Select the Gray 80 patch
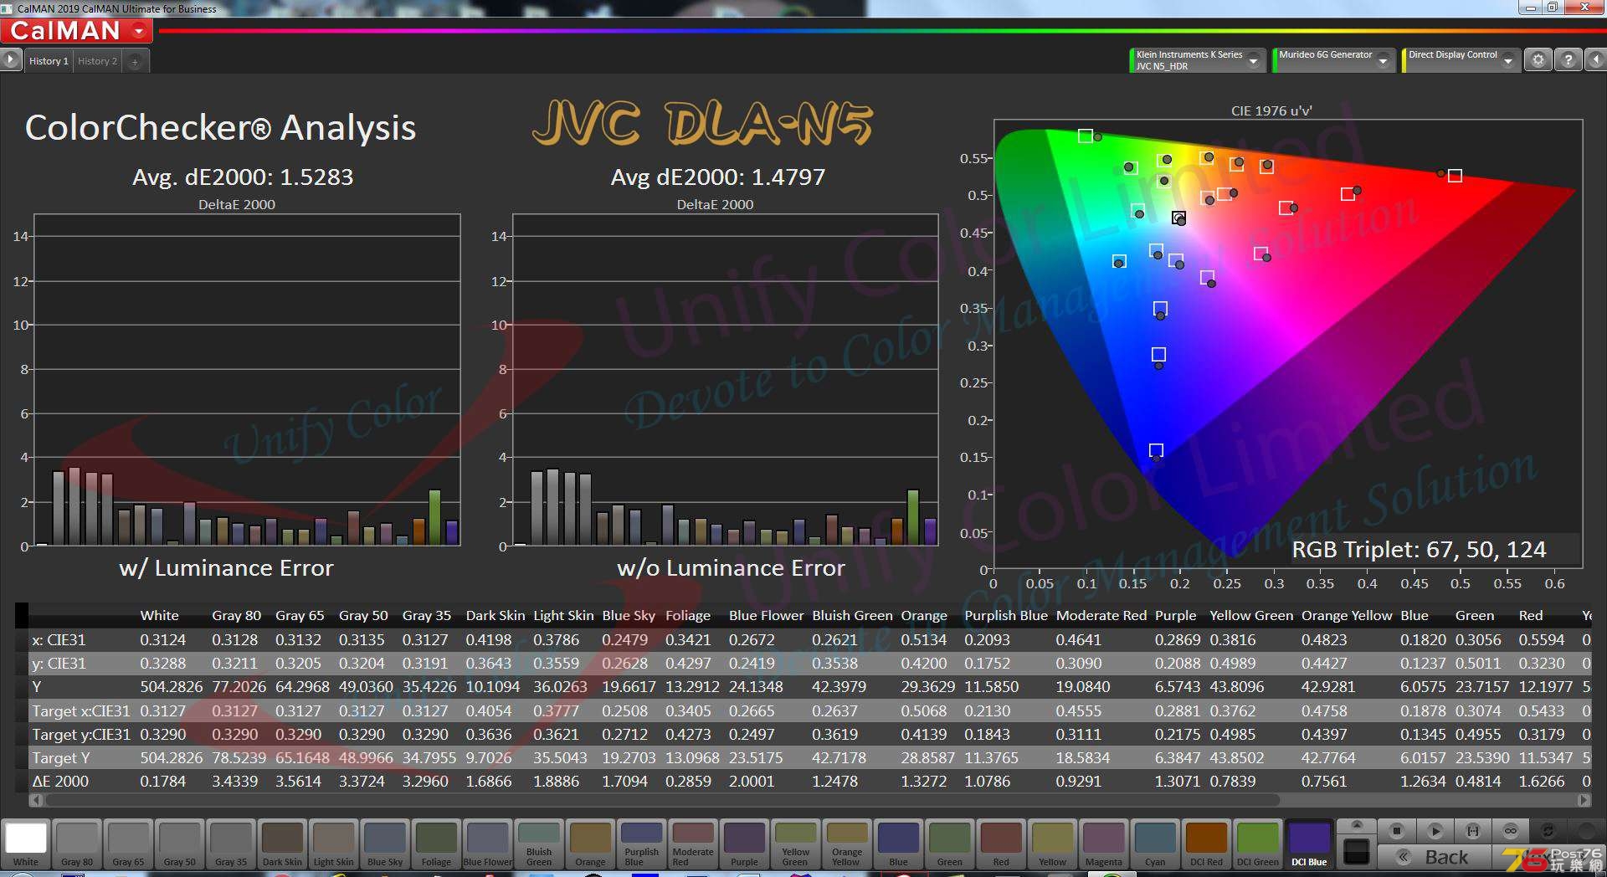 77,844
